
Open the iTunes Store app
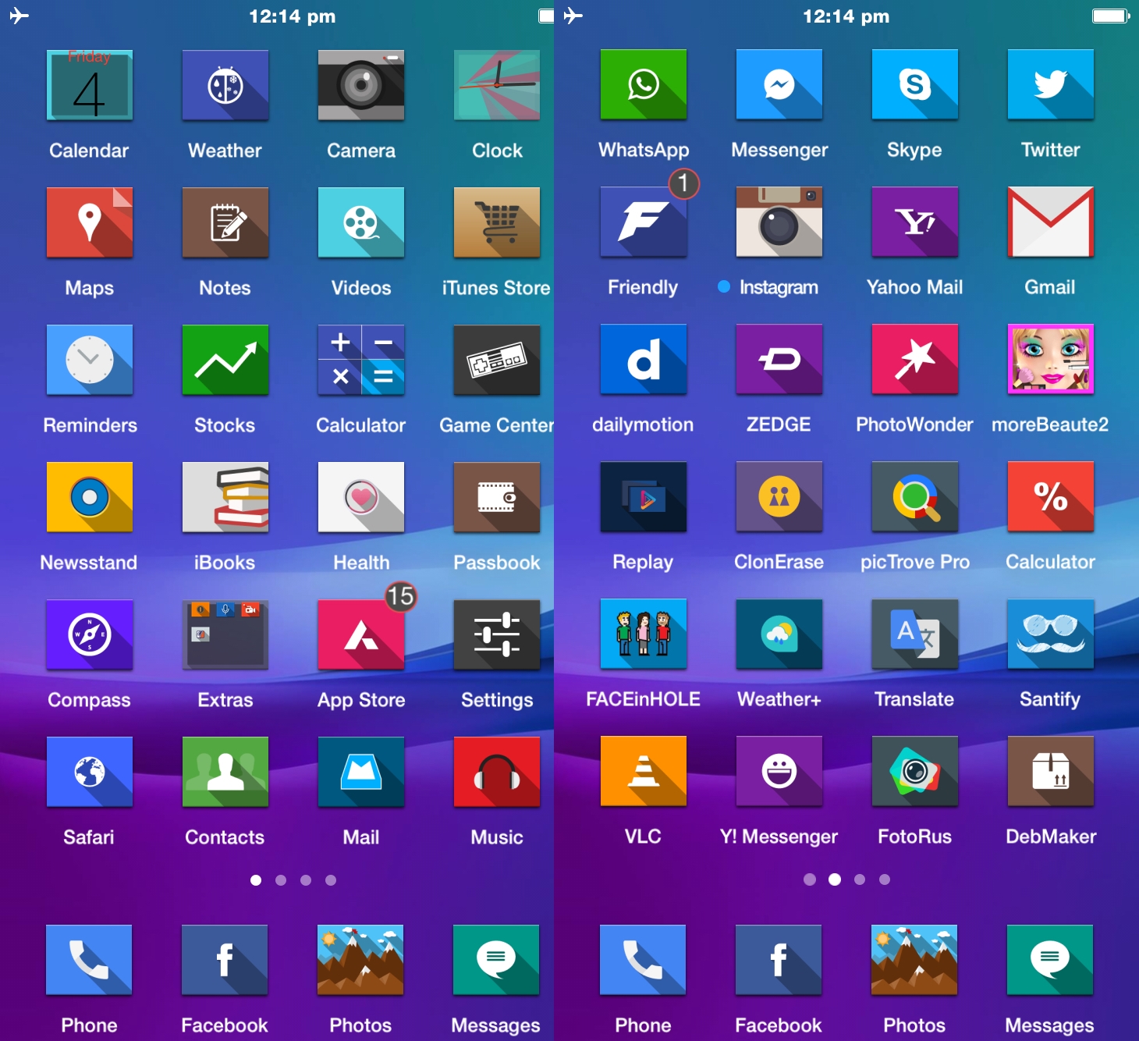click(x=496, y=222)
